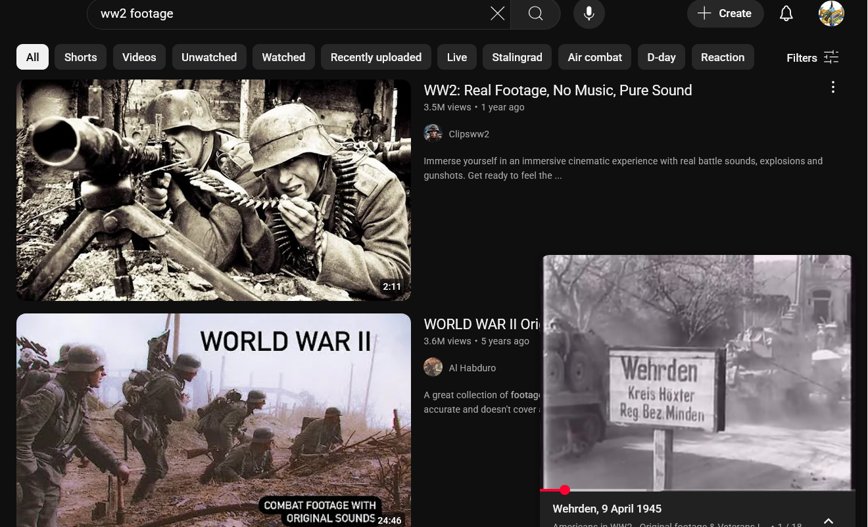This screenshot has height=527, width=868.
Task: Open the user account avatar menu
Action: click(x=831, y=14)
